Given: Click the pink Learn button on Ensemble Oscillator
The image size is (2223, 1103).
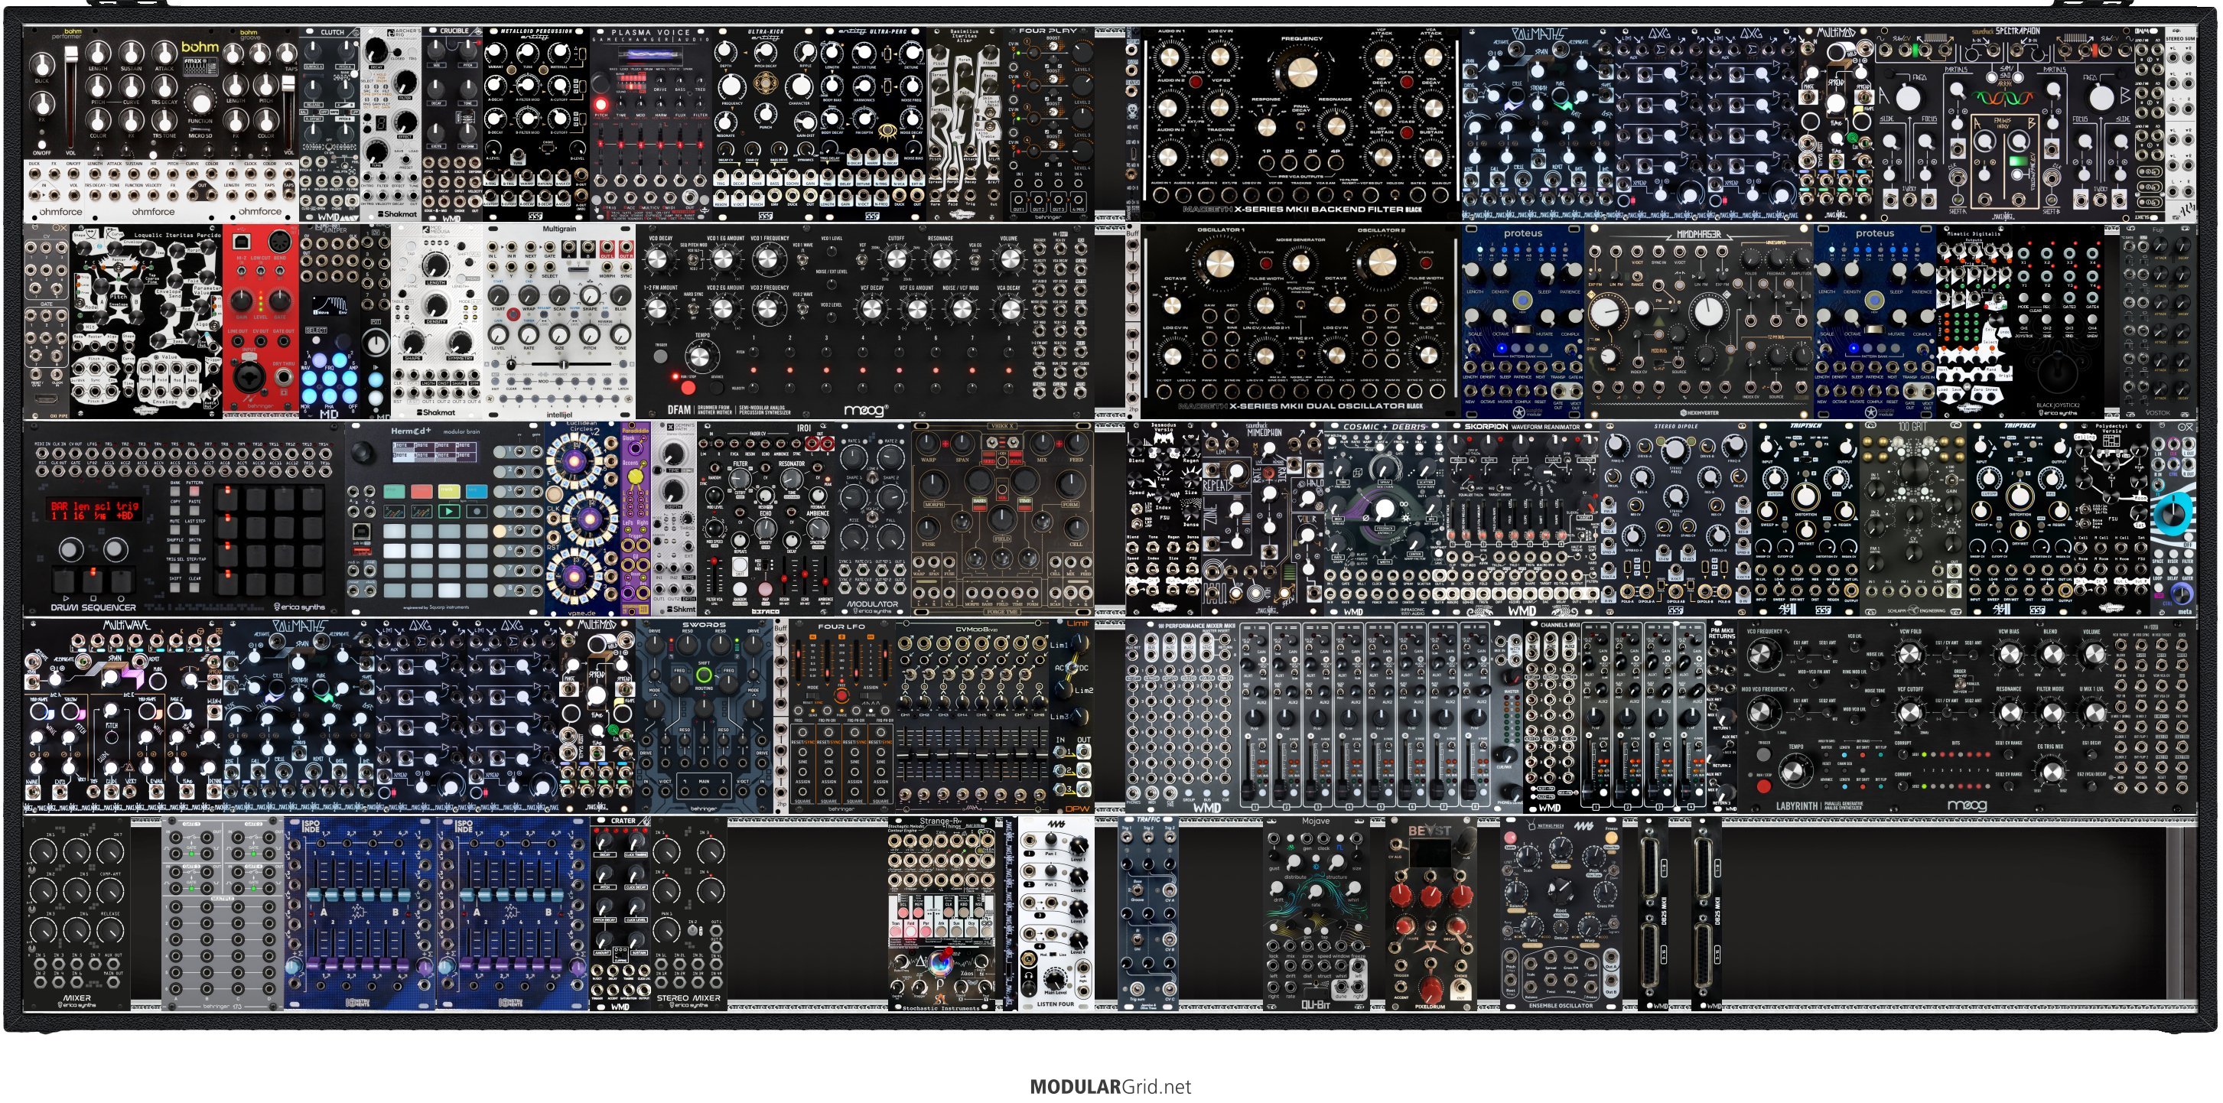Looking at the screenshot, I should pos(1510,839).
